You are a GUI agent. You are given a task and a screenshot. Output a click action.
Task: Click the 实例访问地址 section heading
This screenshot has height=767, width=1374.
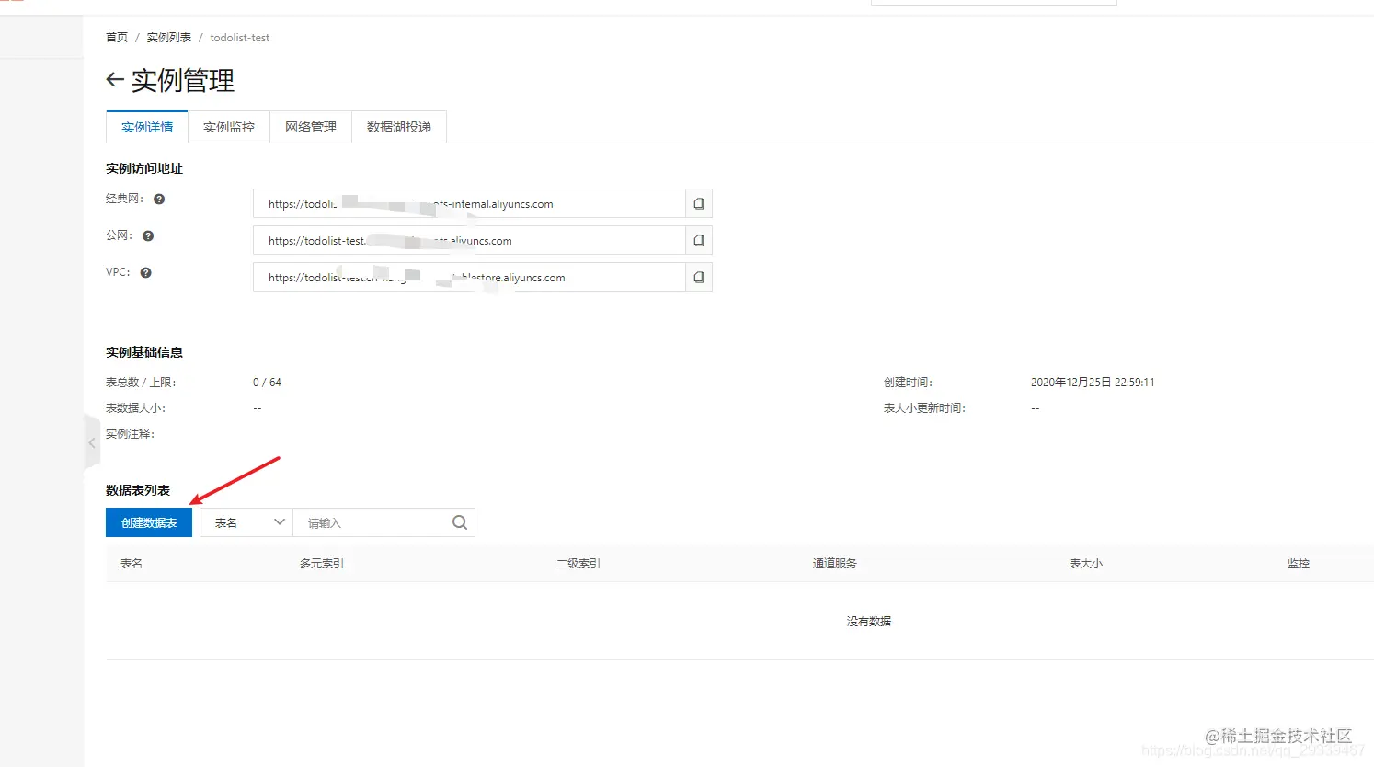tap(144, 168)
